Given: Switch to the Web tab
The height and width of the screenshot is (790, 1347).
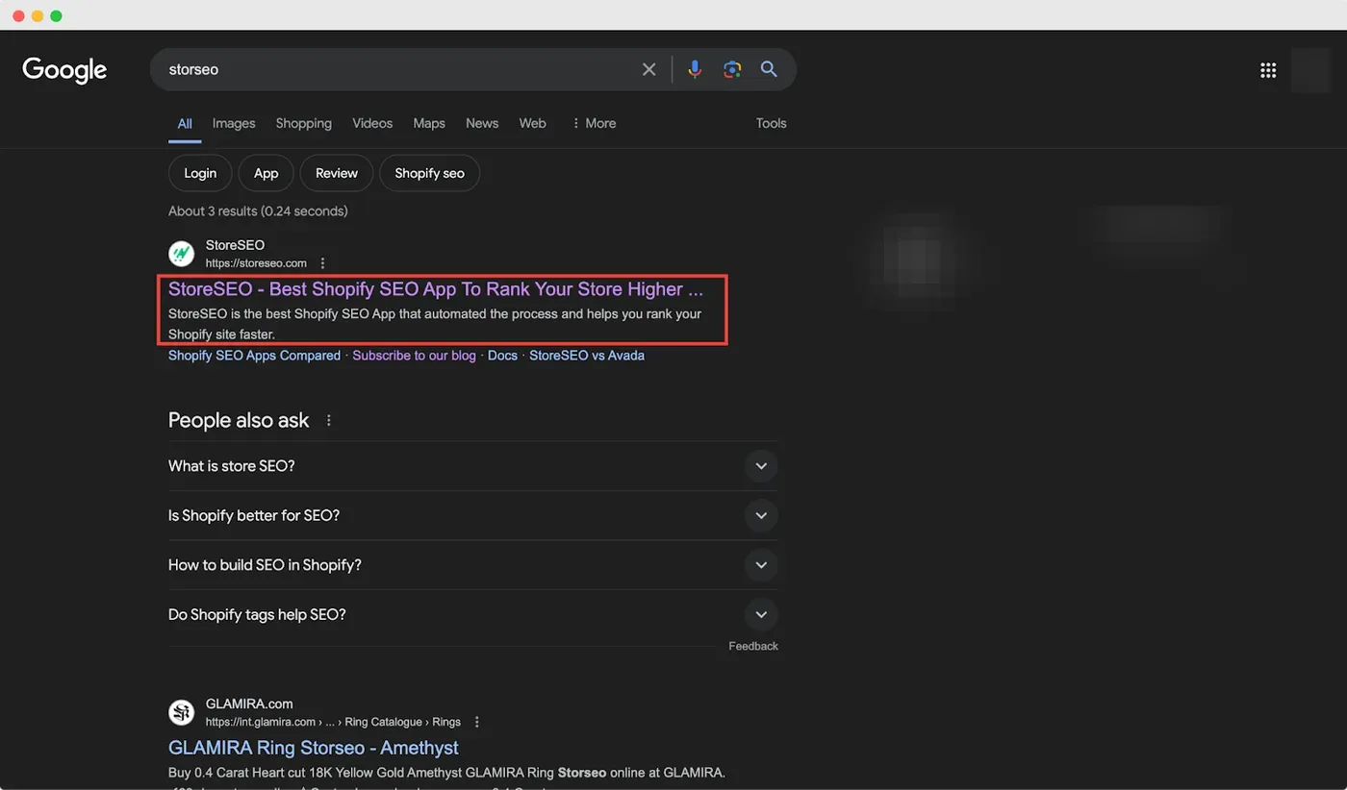Looking at the screenshot, I should click(x=532, y=123).
